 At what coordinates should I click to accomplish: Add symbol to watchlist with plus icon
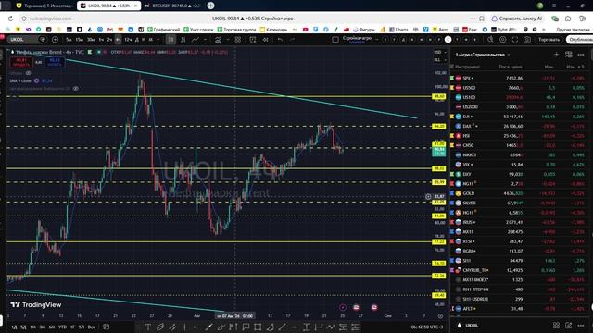[x=556, y=55]
